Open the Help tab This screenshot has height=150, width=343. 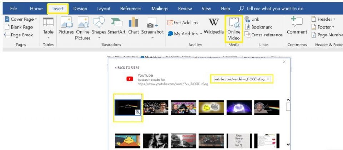(x=225, y=9)
